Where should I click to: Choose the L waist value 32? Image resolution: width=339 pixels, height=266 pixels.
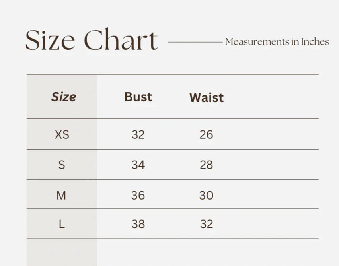pos(207,224)
